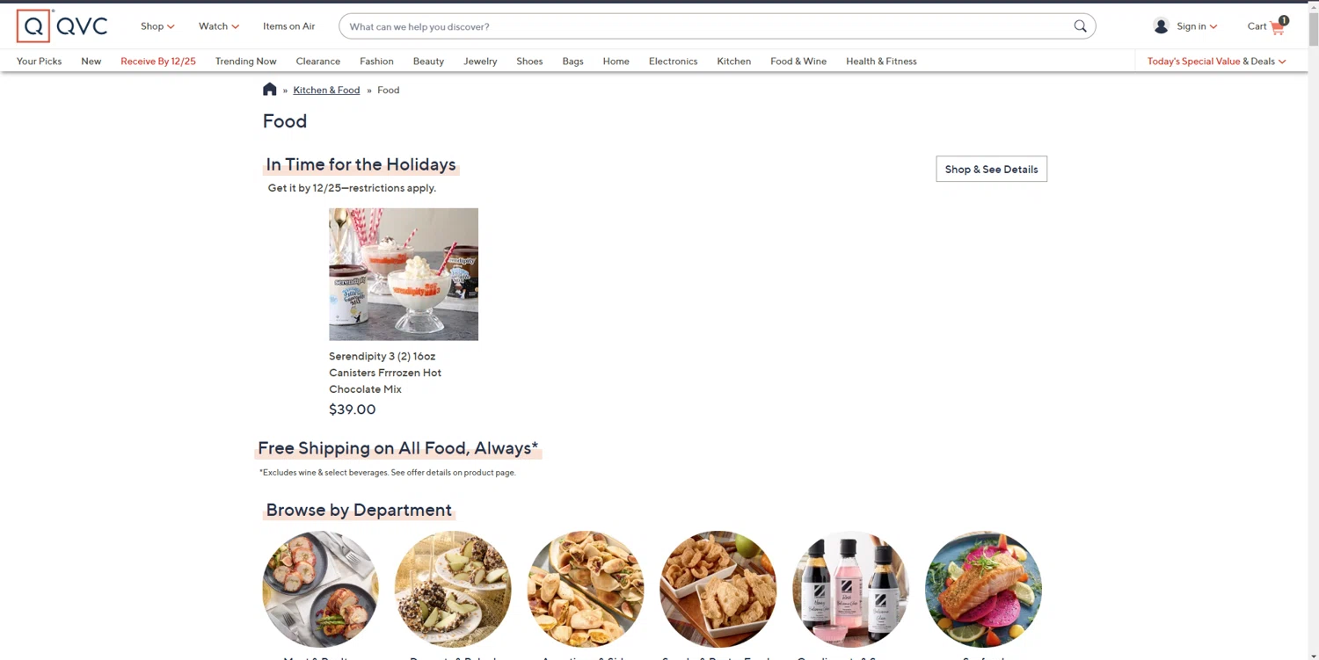Open the Sign in dropdown
Screen dimensions: 1319x660
point(1197,26)
